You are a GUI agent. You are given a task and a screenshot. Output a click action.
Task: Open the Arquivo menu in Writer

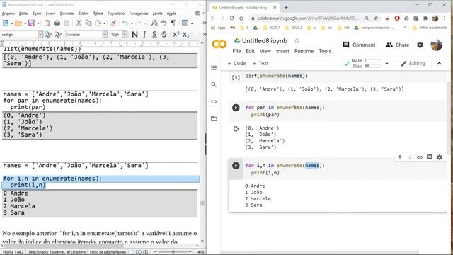pos(8,13)
